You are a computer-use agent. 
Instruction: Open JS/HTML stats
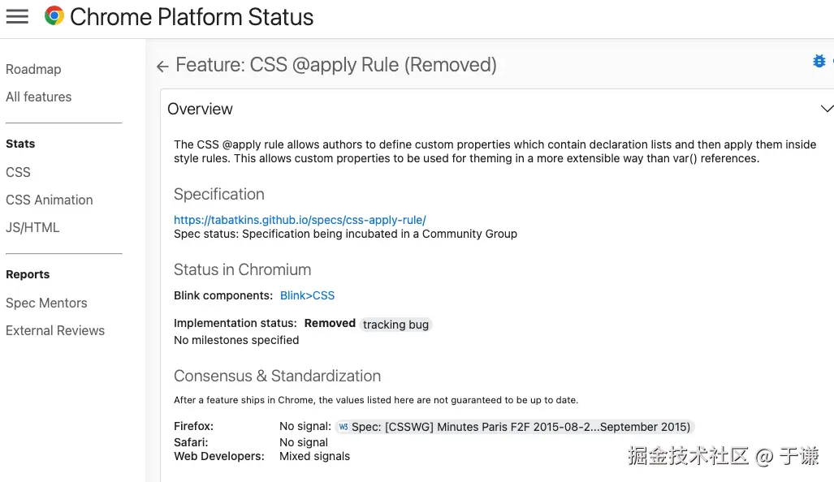point(32,228)
